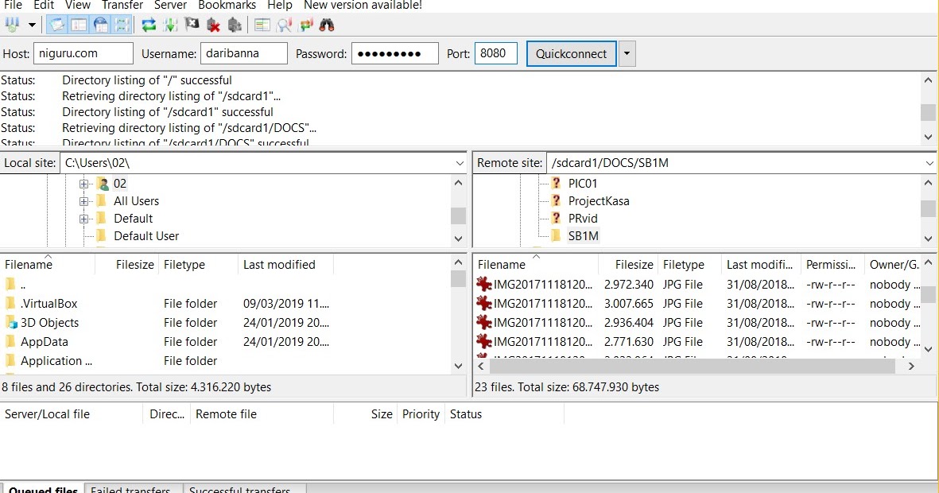Image resolution: width=939 pixels, height=493 pixels.
Task: Switch to the Failed transfers tab
Action: pos(132,489)
